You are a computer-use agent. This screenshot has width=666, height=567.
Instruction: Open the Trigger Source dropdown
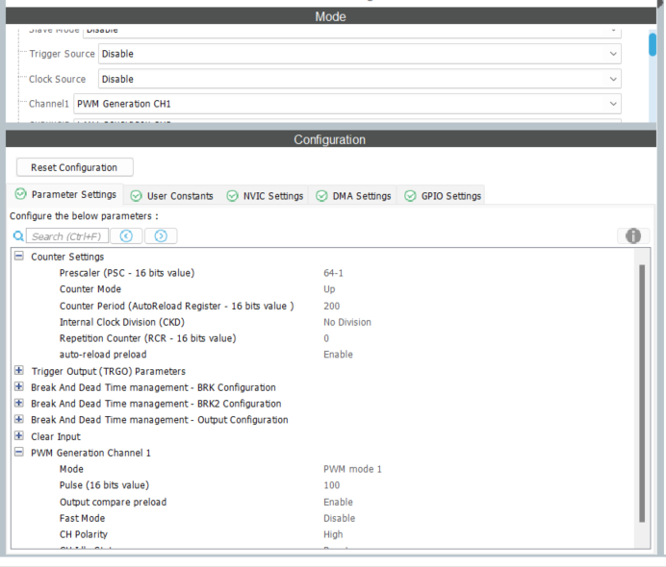click(x=360, y=54)
